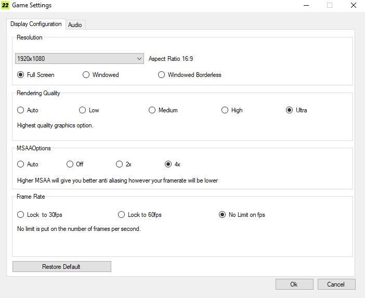Image resolution: width=365 pixels, height=298 pixels.
Task: Open the Resolution dropdown showing 1920x1080
Action: pyautogui.click(x=80, y=59)
